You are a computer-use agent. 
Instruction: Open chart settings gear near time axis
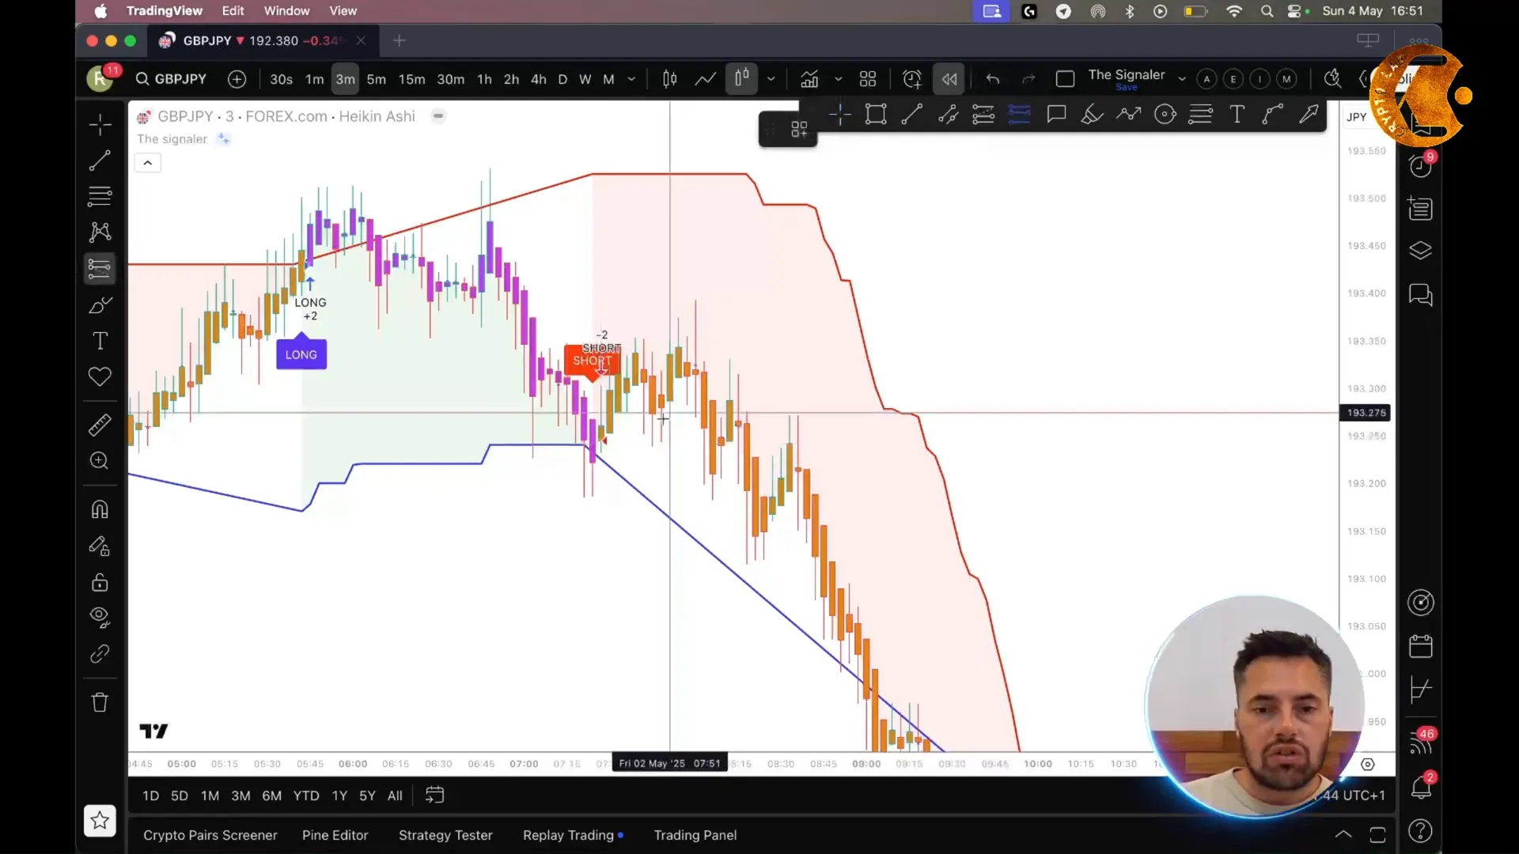pyautogui.click(x=1368, y=765)
